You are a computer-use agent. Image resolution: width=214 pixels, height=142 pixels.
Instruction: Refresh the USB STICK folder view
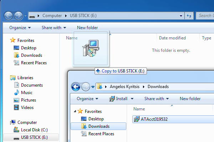tap(189, 16)
